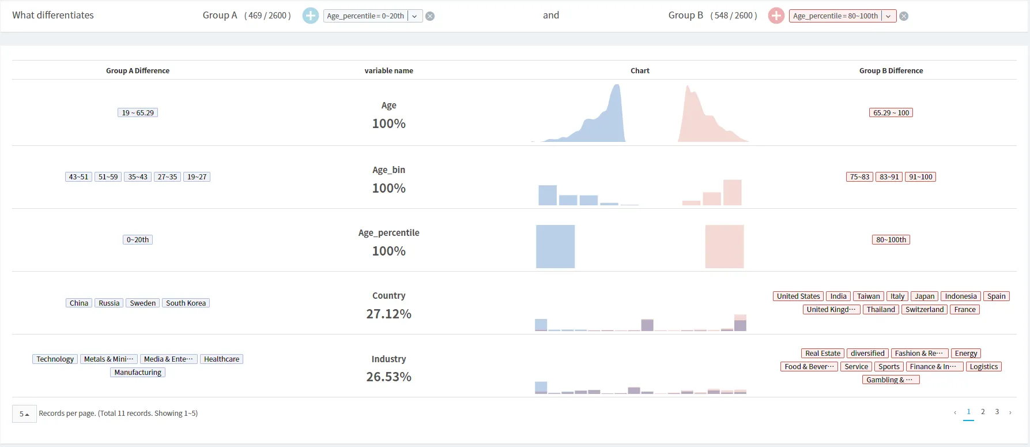Select the Gambling industry tag
Viewport: 1030px width, 447px height.
coord(891,380)
